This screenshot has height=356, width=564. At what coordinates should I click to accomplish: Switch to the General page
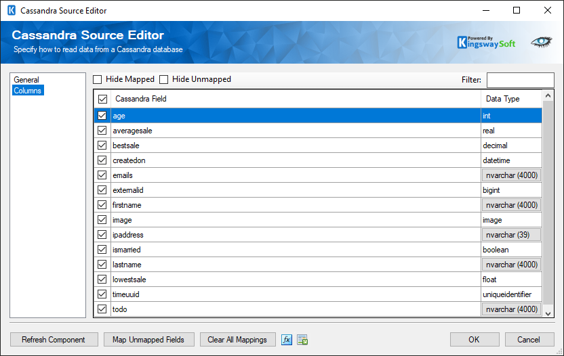(x=26, y=80)
